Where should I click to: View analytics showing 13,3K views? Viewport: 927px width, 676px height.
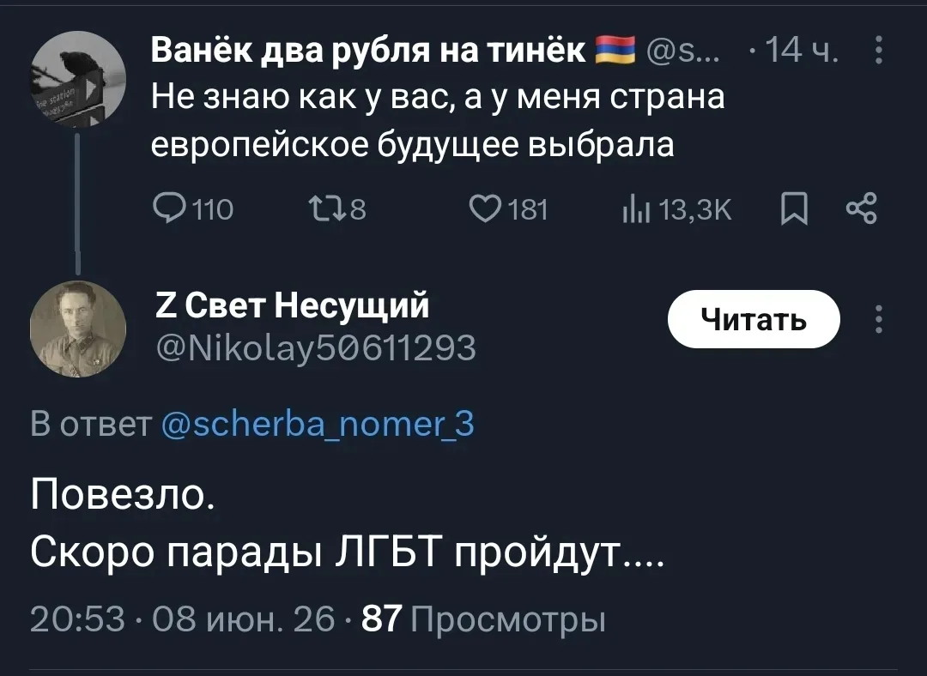click(x=677, y=209)
